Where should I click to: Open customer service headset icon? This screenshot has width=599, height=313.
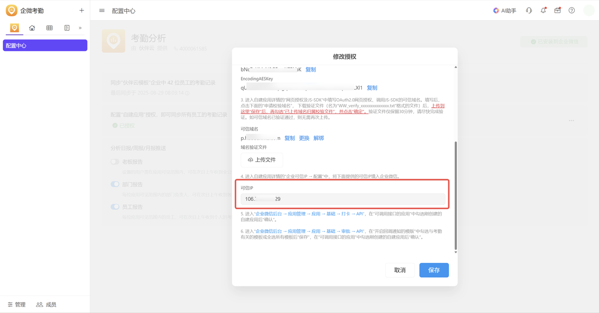coord(529,10)
